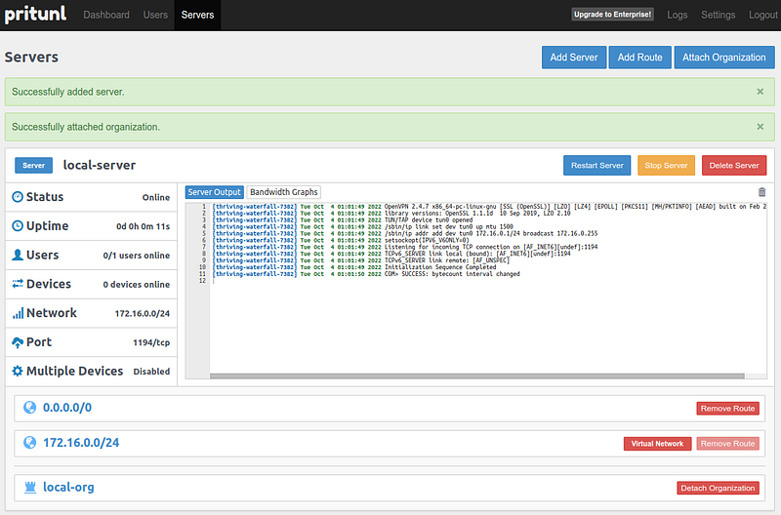This screenshot has height=515, width=781.
Task: Click the server output horizontal scrollbar
Action: pyautogui.click(x=476, y=376)
